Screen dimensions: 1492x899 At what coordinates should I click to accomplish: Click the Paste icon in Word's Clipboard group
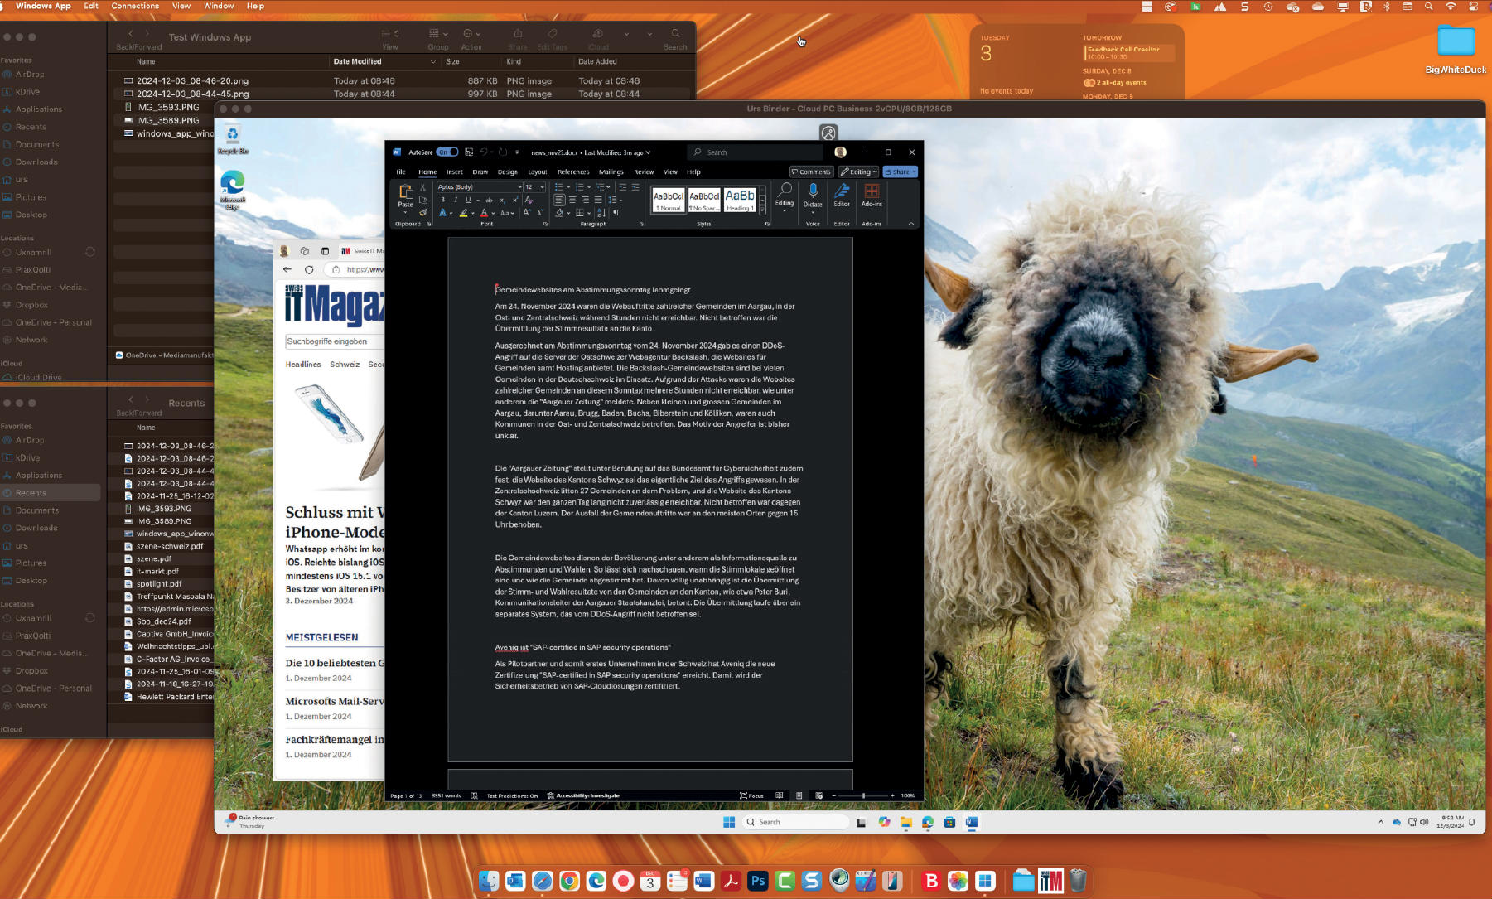405,192
